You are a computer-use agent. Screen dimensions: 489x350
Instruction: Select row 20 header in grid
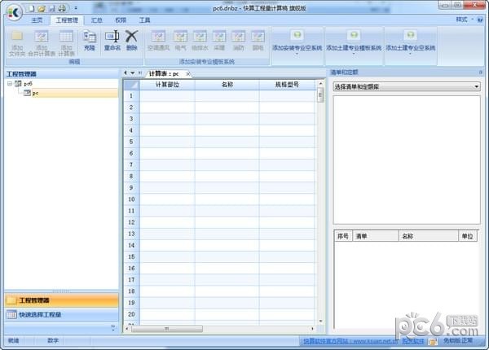tap(131, 314)
